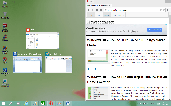Image resolution: width=171 pixels, height=106 pixels.
Task: Open the Pin and Unpin This PC headline
Action: pyautogui.click(x=127, y=79)
